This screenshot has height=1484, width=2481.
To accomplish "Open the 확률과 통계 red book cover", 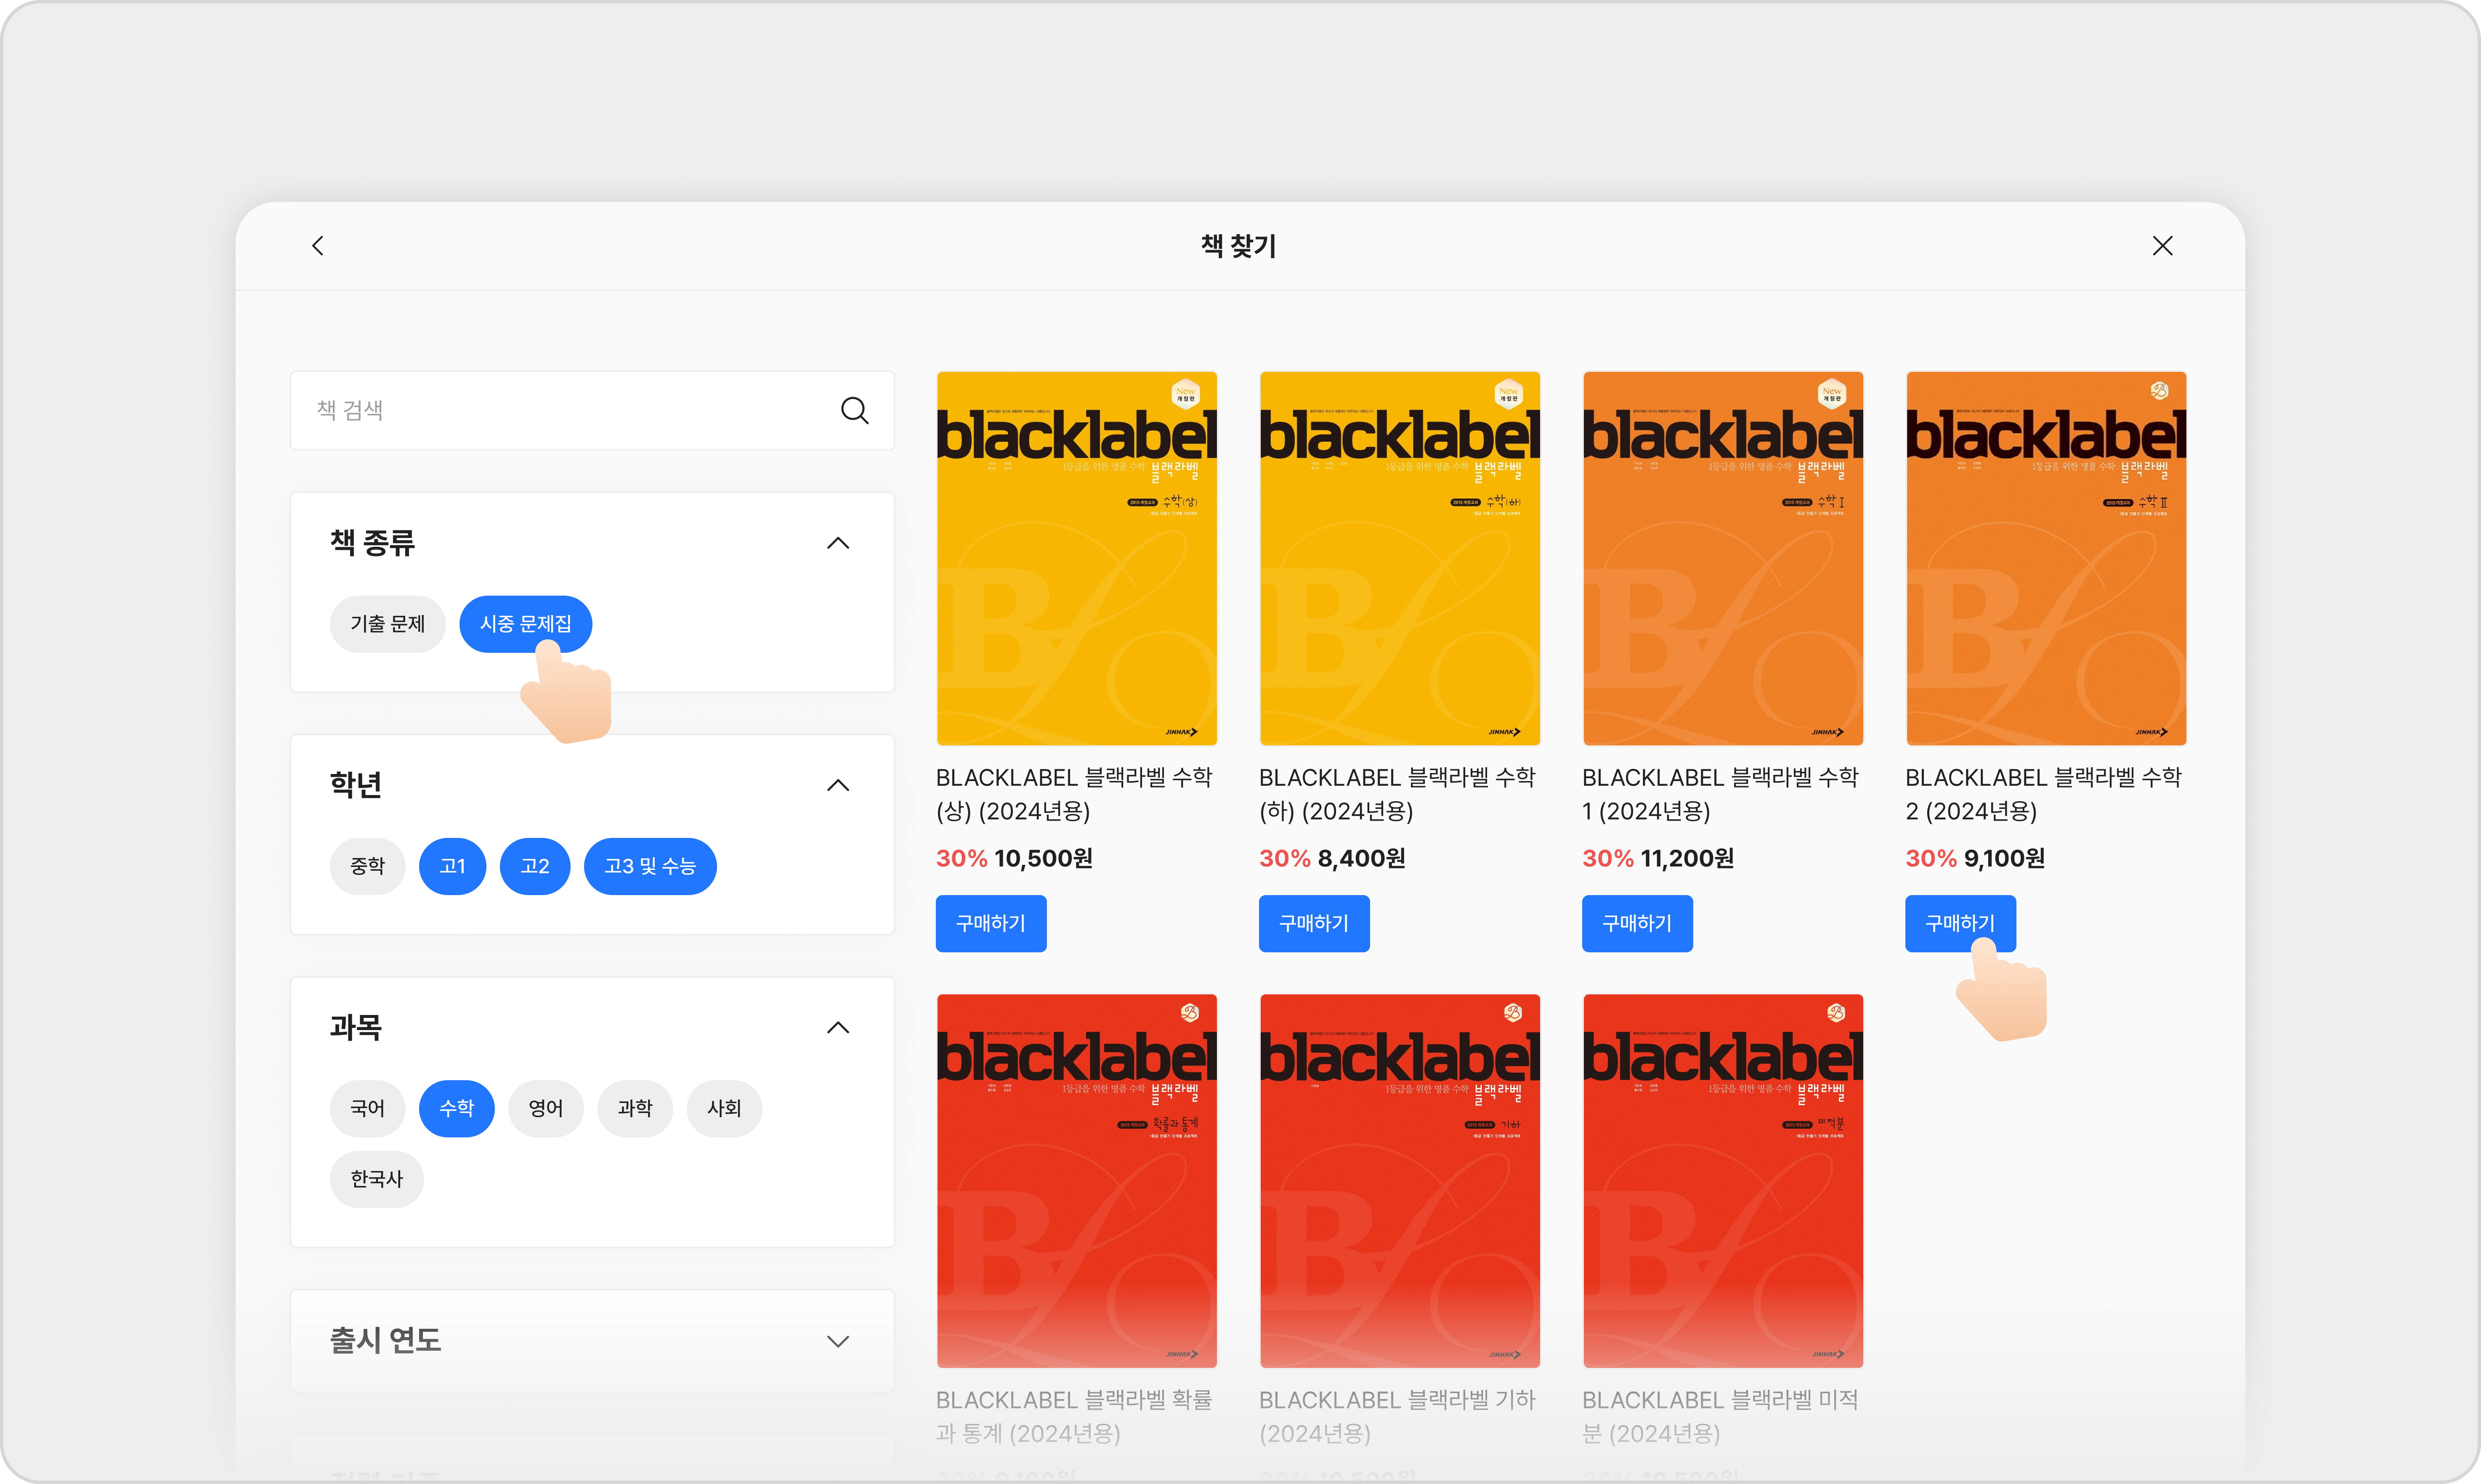I will (x=1076, y=1181).
